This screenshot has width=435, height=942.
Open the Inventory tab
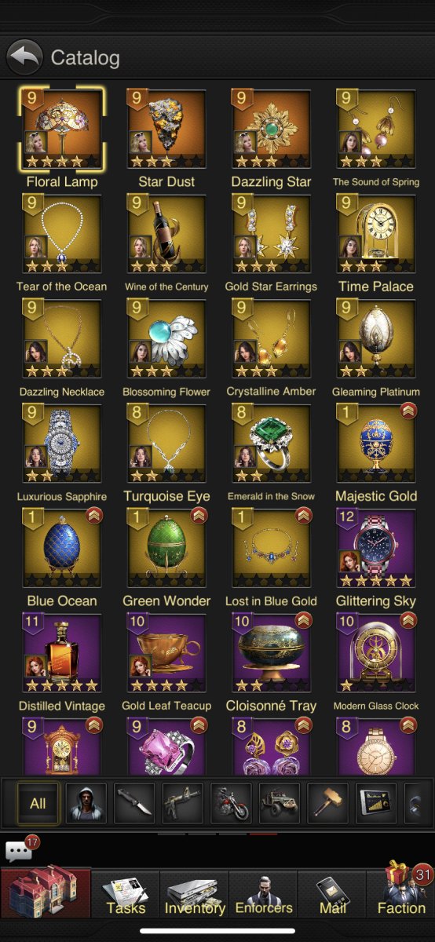click(195, 895)
